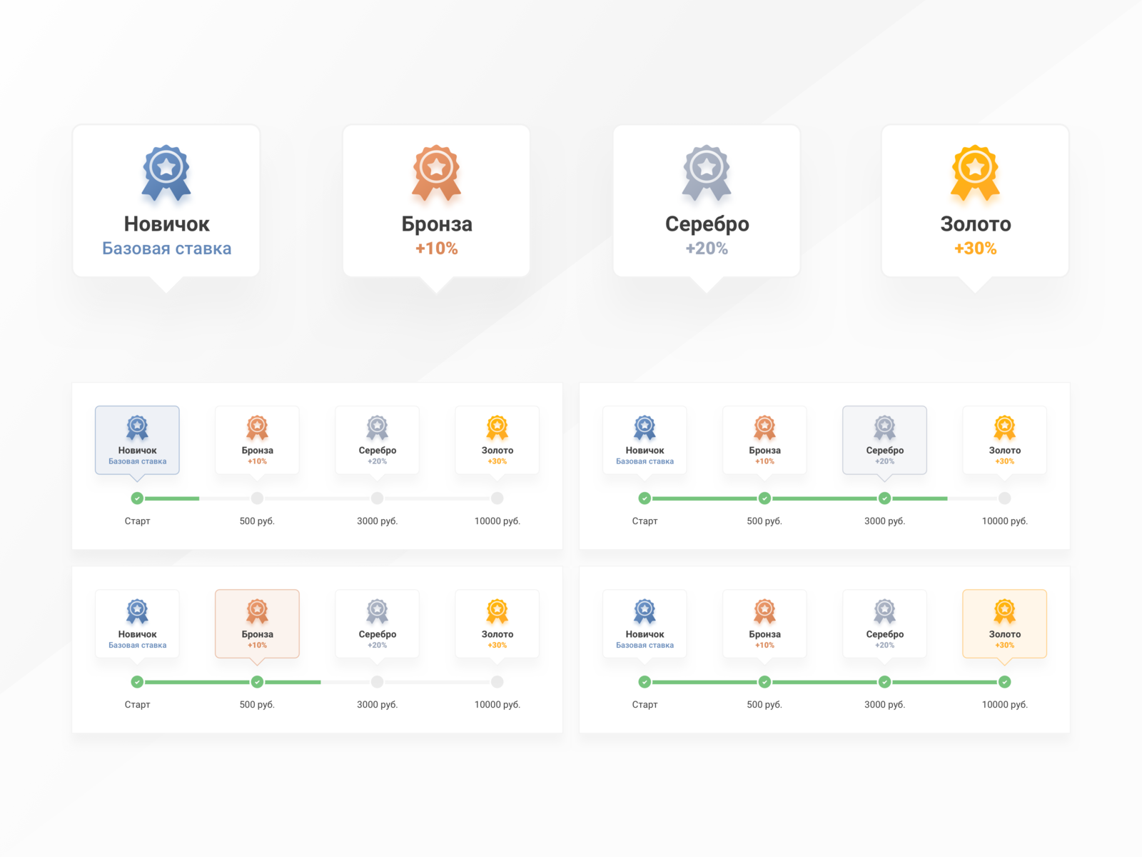The image size is (1142, 857).
Task: Click the 3000 руб. milestone label
Action: coord(377,521)
